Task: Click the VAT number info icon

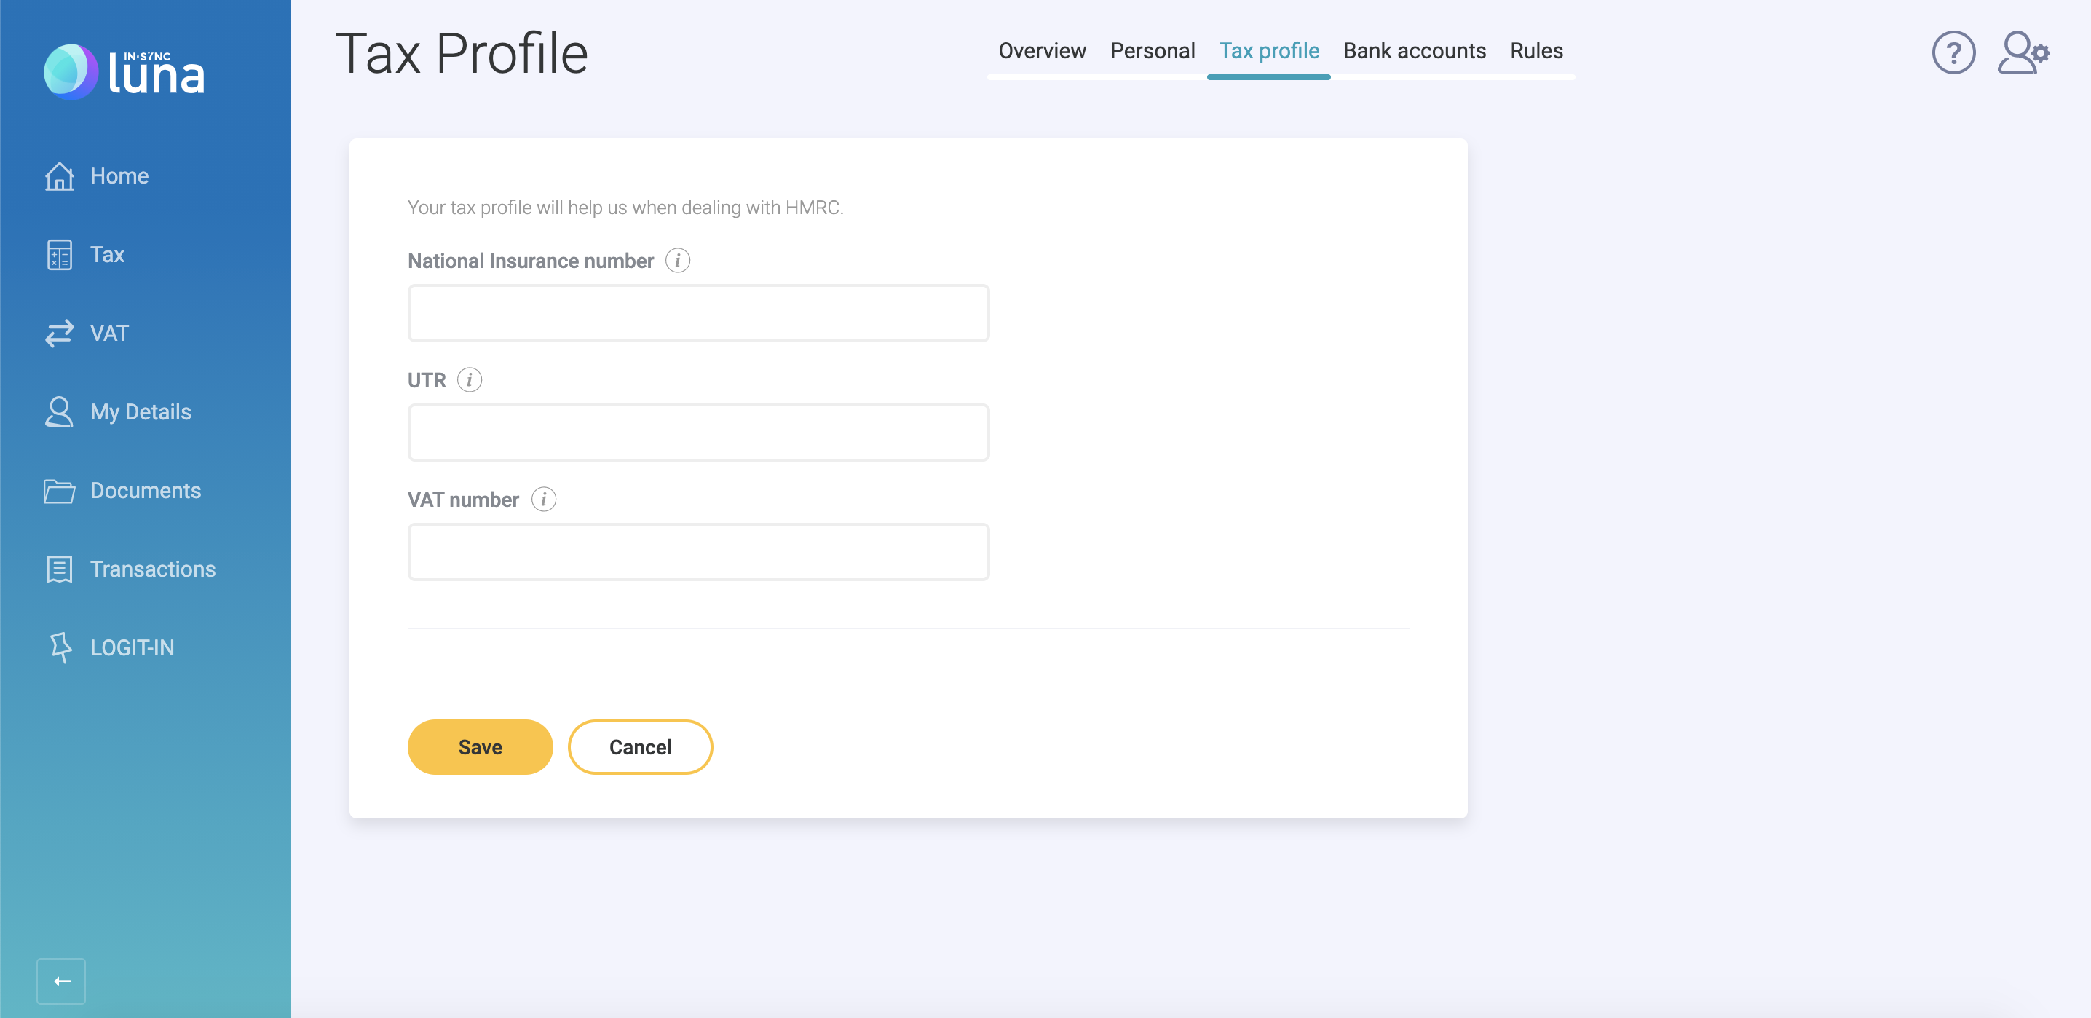Action: (x=543, y=500)
